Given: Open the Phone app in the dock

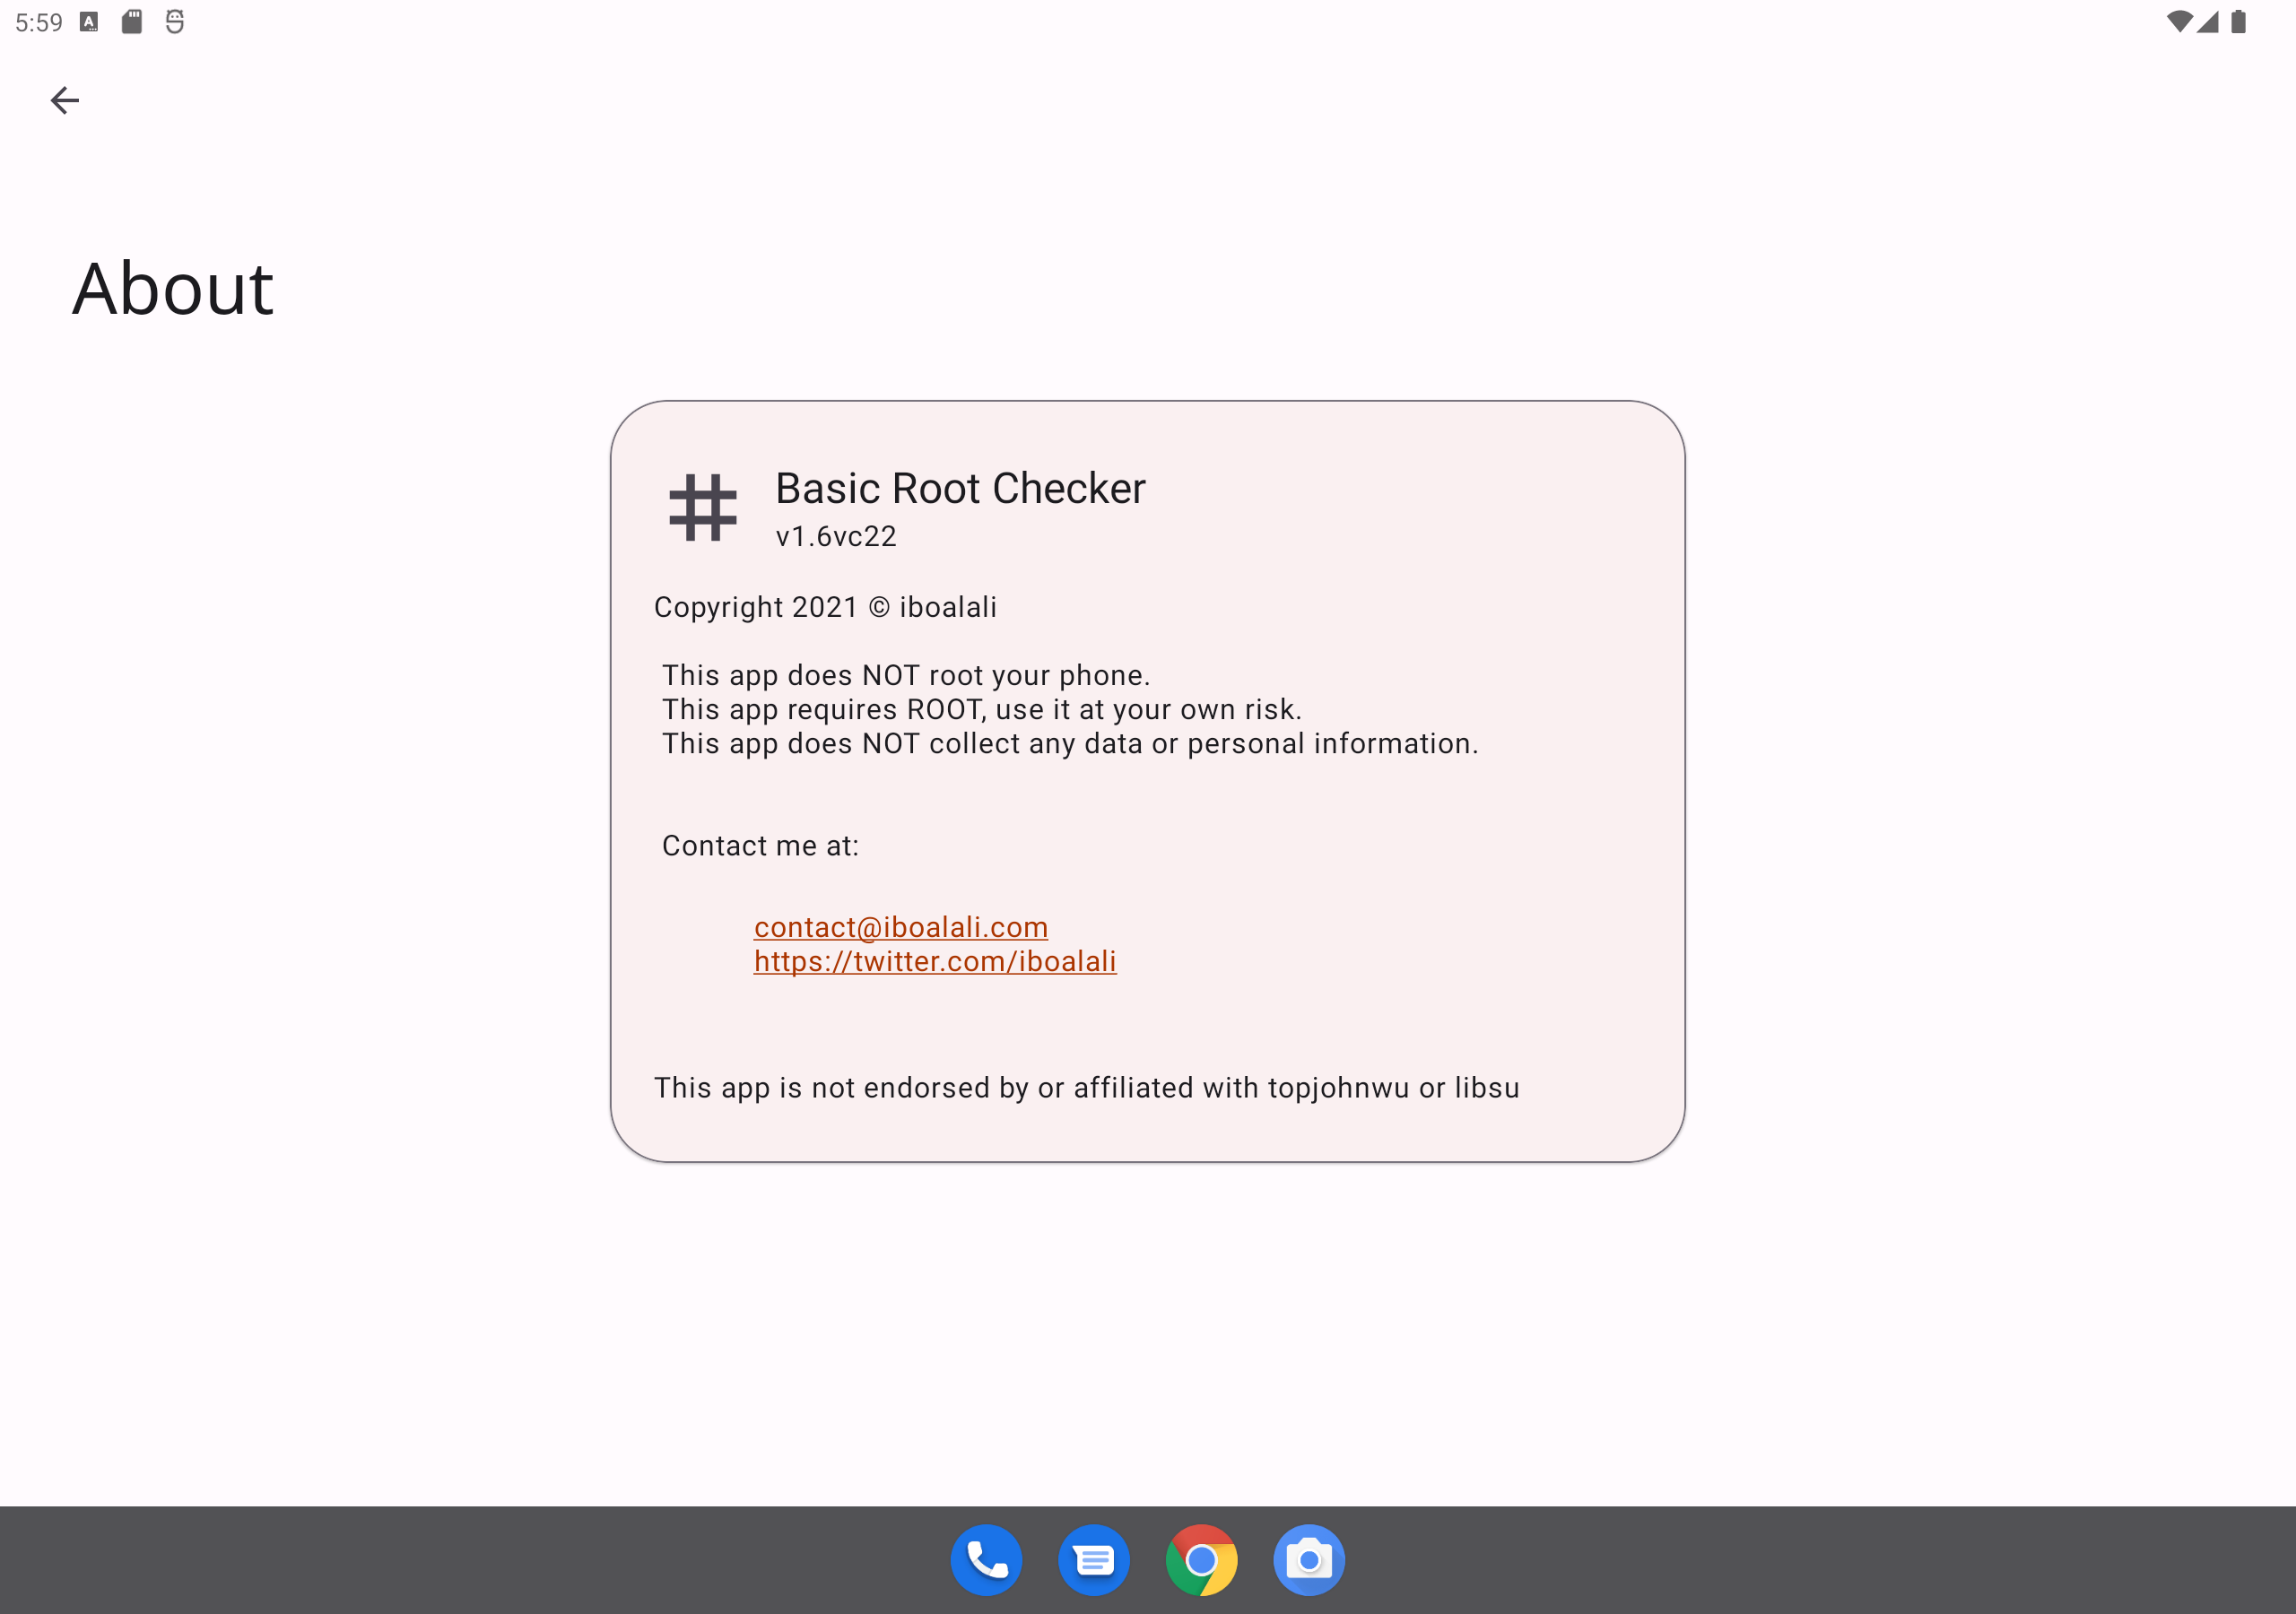Looking at the screenshot, I should (x=986, y=1559).
